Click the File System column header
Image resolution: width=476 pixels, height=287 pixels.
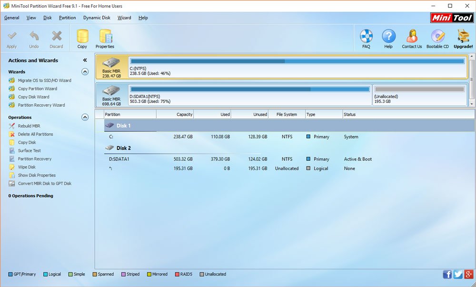[x=287, y=114]
